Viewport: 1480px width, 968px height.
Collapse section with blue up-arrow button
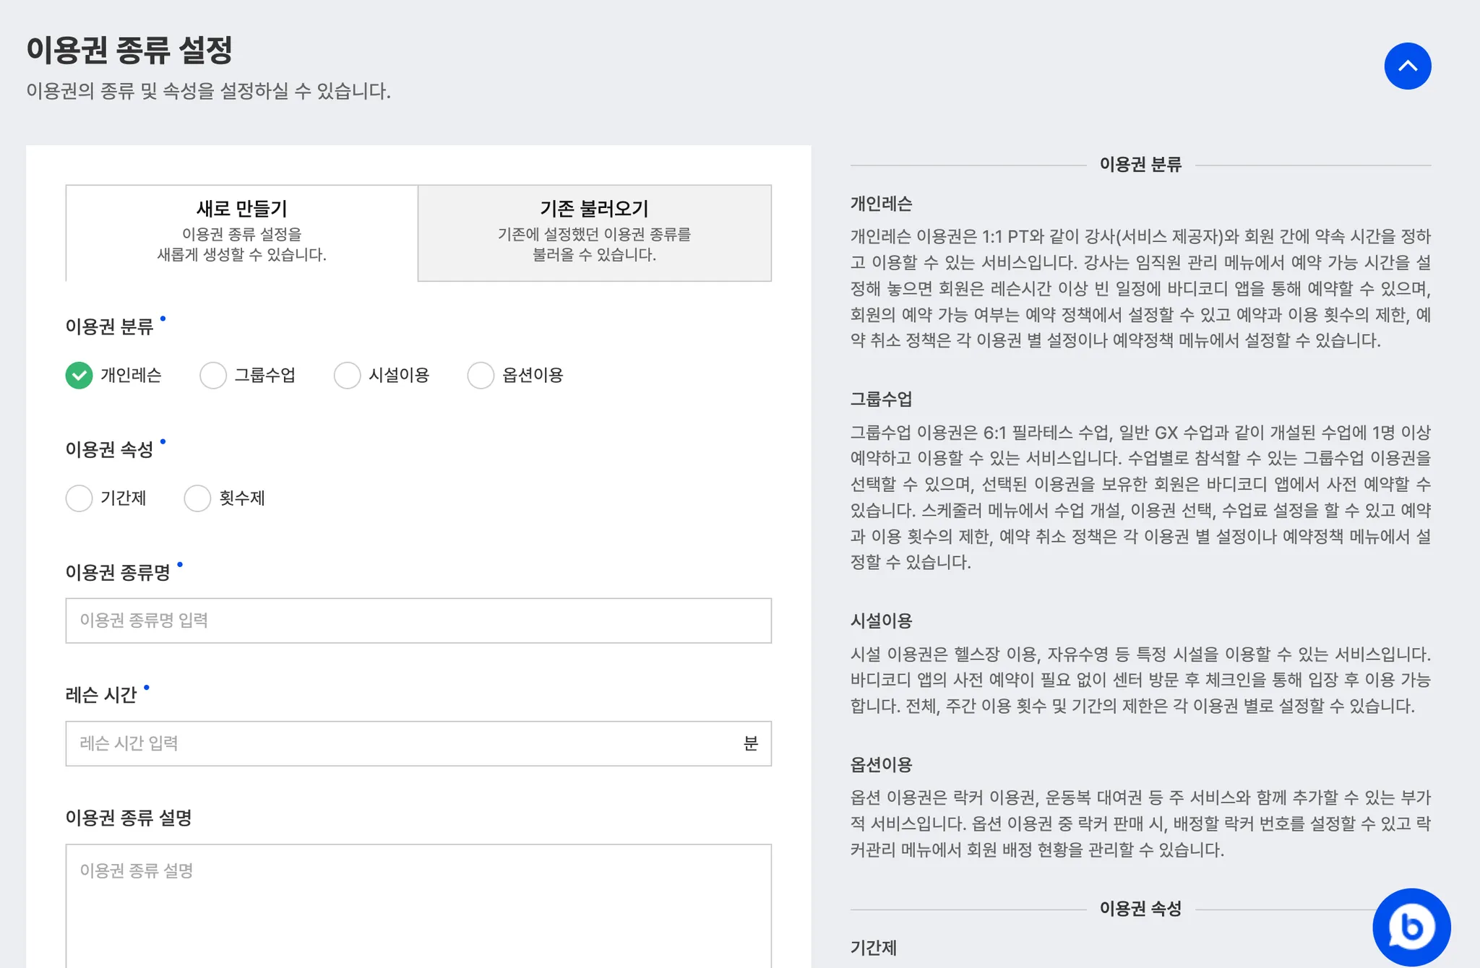pos(1407,66)
